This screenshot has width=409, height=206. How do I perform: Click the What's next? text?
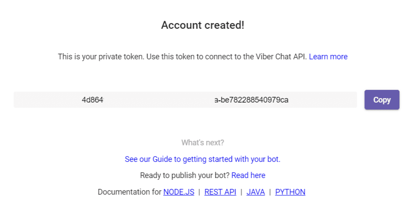click(203, 143)
